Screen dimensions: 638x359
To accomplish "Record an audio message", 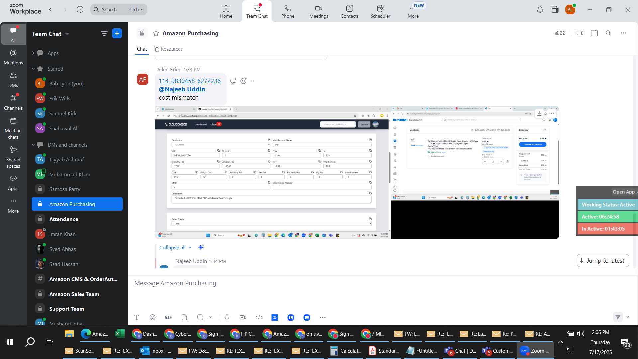I will (x=227, y=317).
